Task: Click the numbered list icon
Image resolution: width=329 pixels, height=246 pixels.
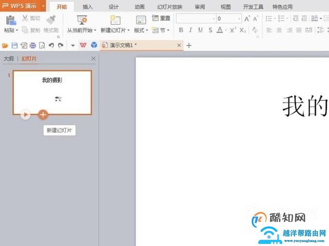Action: click(281, 18)
